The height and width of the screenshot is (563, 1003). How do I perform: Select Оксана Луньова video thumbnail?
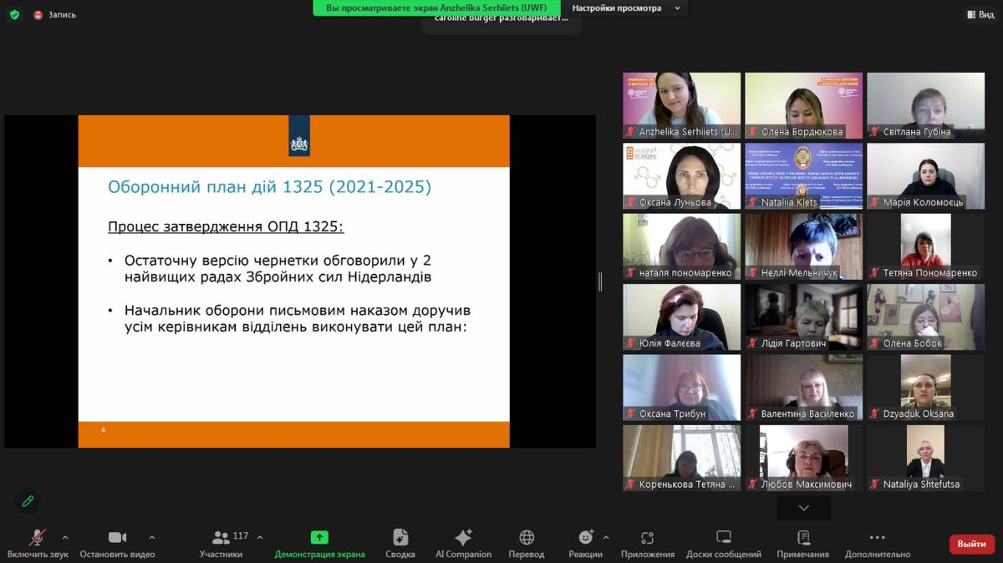coord(682,176)
